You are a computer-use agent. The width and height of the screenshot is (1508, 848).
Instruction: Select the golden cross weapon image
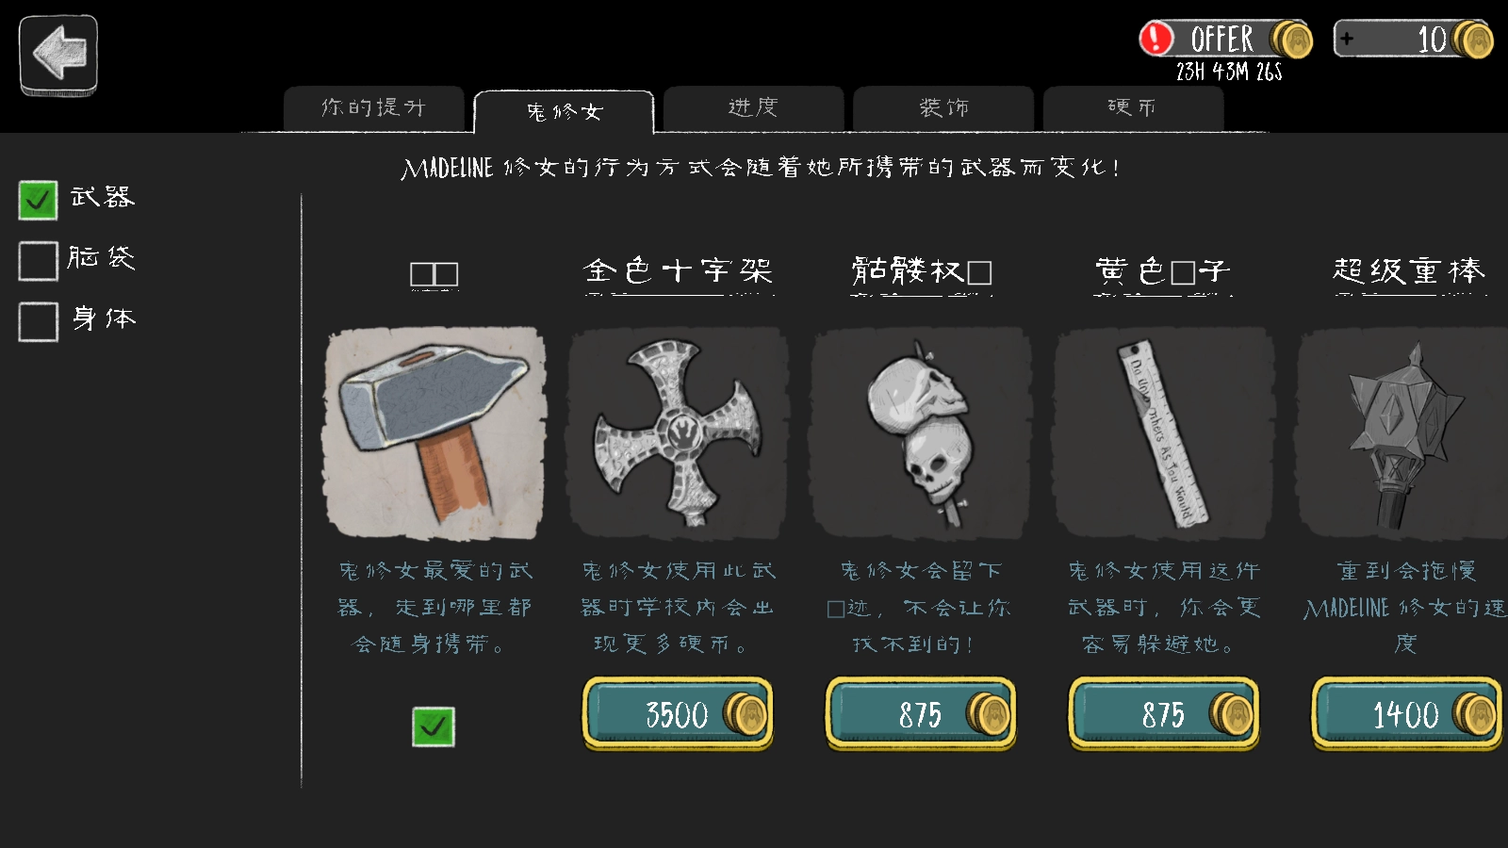(x=678, y=432)
